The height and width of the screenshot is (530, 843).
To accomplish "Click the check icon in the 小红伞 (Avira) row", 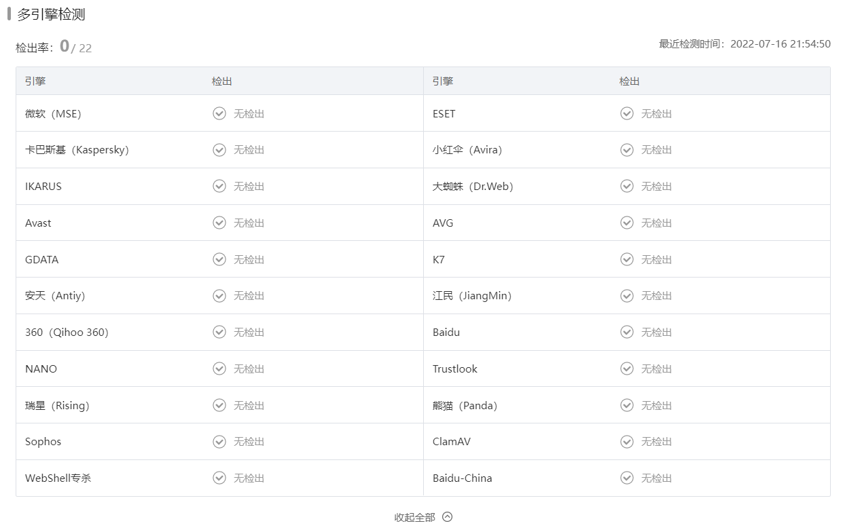I will 627,150.
